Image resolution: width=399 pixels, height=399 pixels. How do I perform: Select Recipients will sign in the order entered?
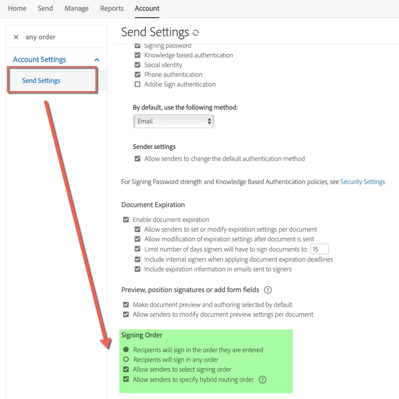126,350
